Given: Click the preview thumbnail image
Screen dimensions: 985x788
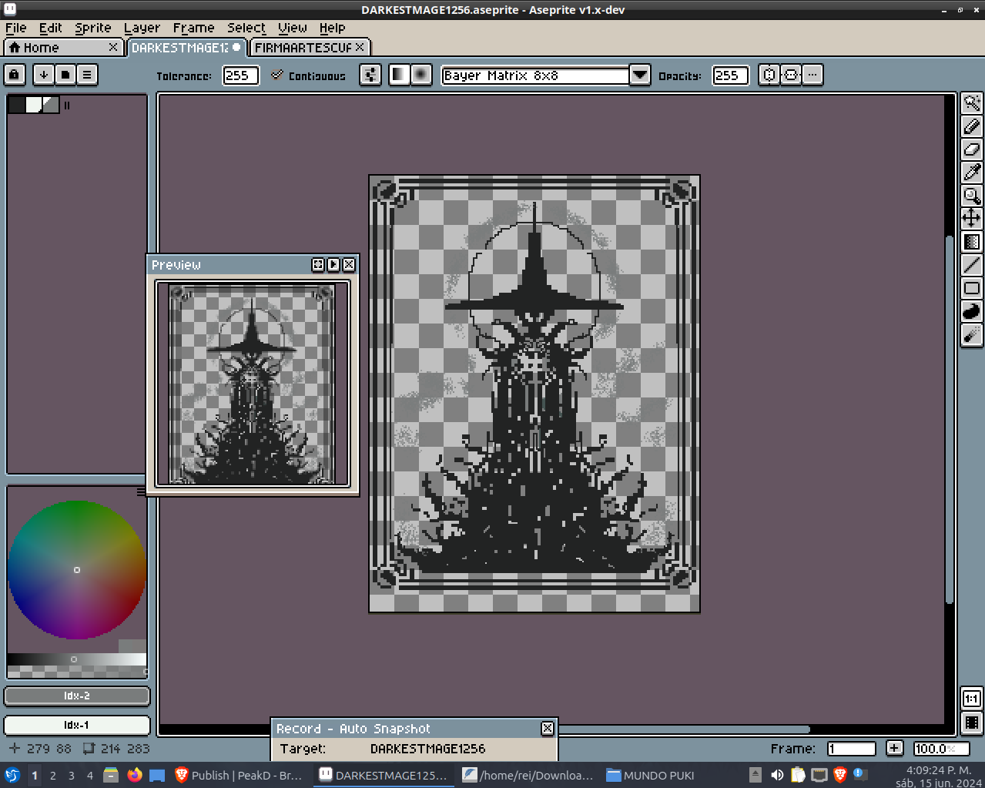Looking at the screenshot, I should click(253, 384).
